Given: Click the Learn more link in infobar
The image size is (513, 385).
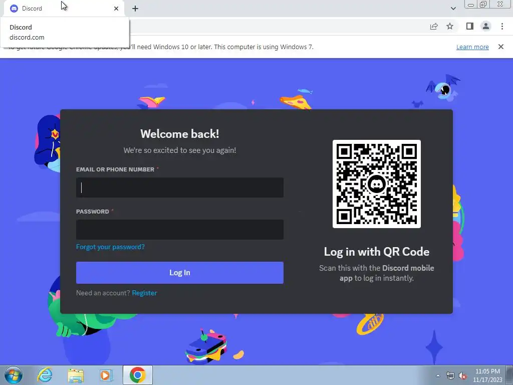Looking at the screenshot, I should pyautogui.click(x=472, y=47).
